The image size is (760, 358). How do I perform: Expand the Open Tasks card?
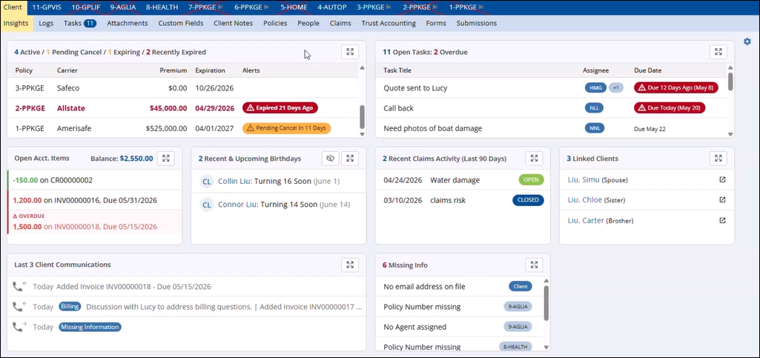(718, 52)
